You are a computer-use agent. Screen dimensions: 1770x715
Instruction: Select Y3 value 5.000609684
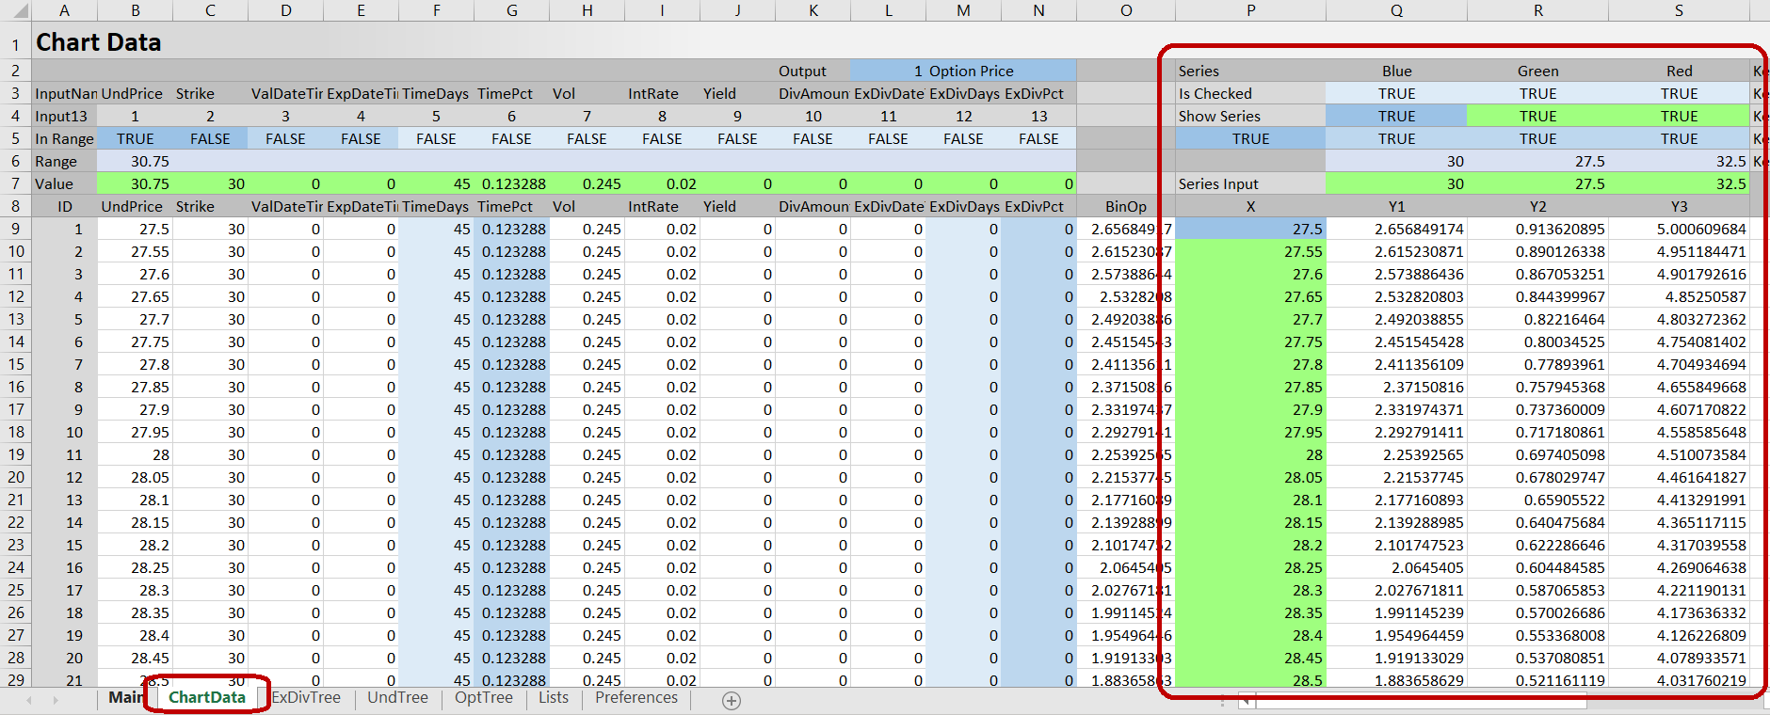tap(1679, 229)
